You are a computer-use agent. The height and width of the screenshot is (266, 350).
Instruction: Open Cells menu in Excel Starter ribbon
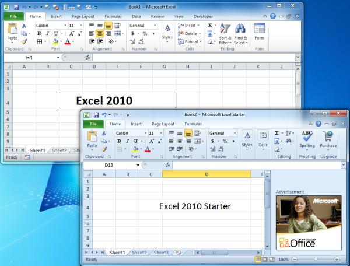(263, 141)
